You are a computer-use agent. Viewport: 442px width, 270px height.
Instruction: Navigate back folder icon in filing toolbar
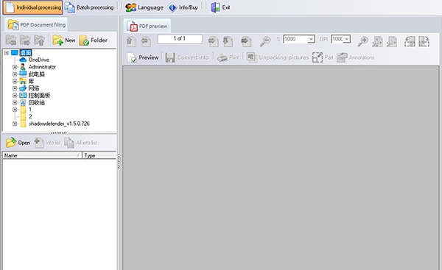11,40
